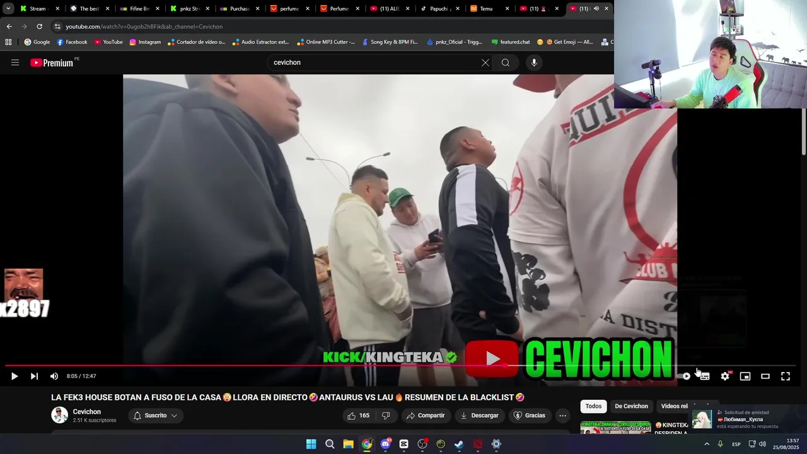This screenshot has height=454, width=807.
Task: Toggle subtitles in the video player
Action: pos(705,376)
